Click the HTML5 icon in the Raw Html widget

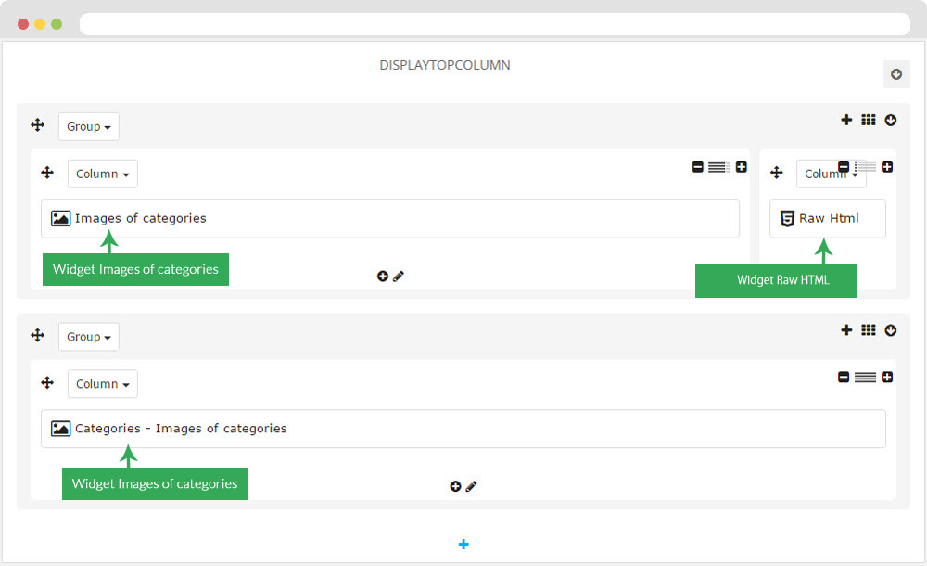[787, 218]
